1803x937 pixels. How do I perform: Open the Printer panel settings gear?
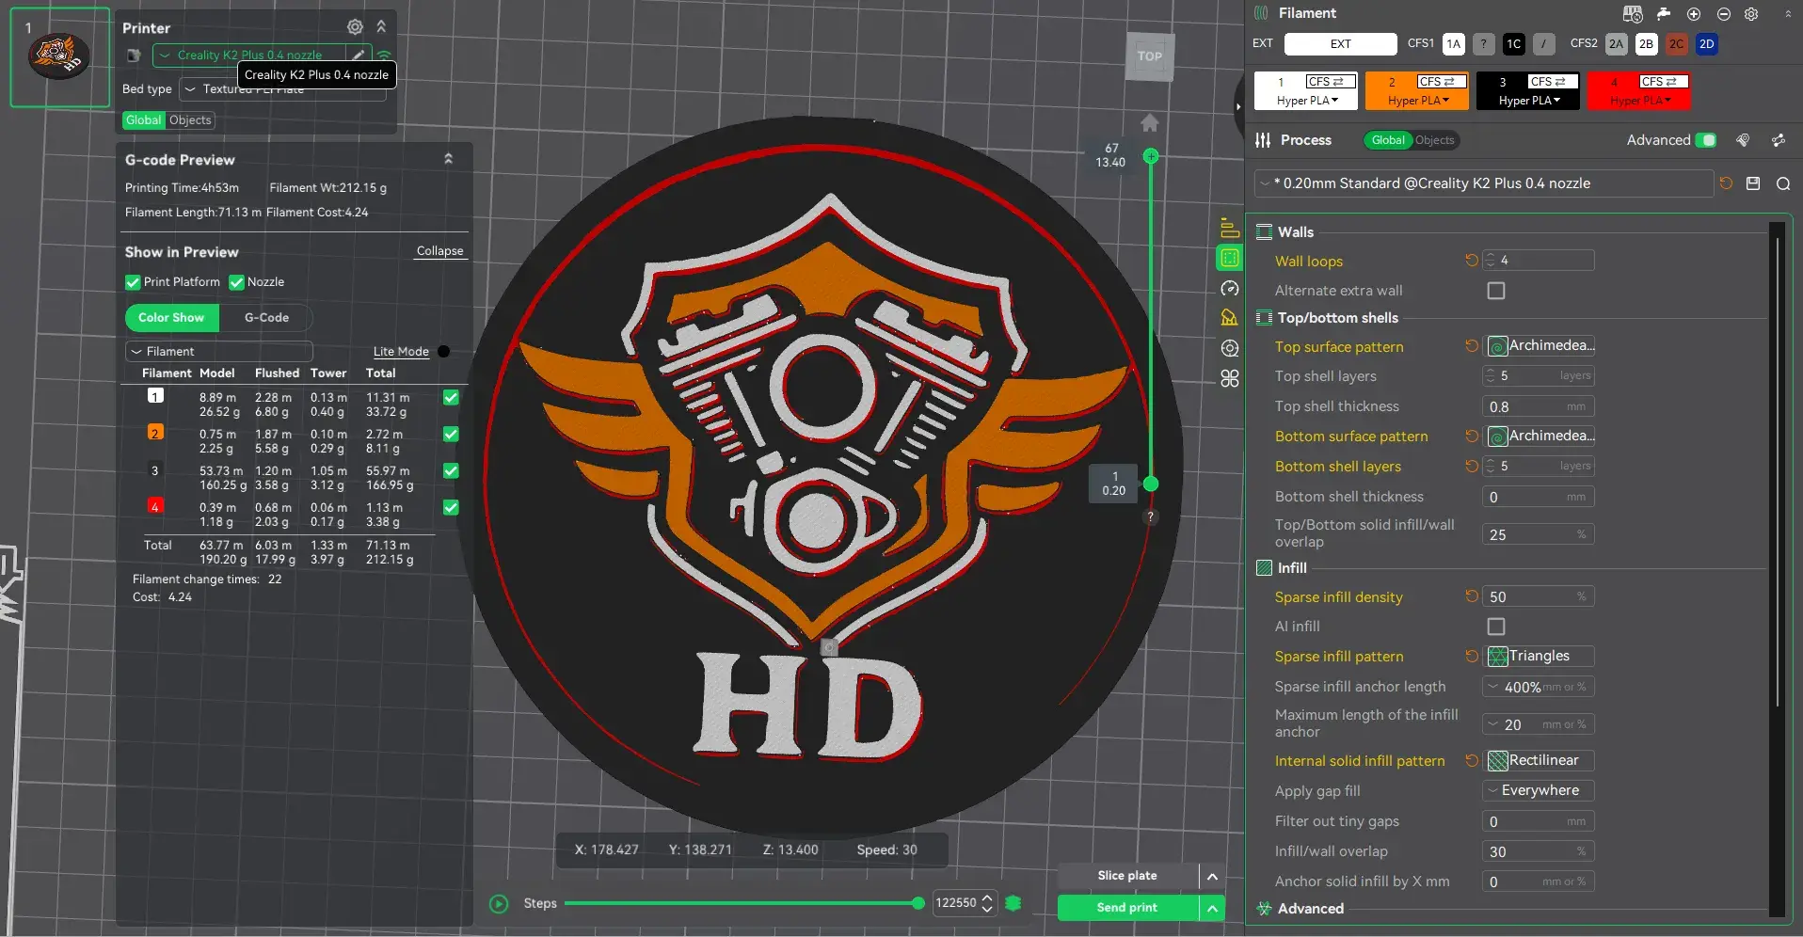(x=355, y=27)
